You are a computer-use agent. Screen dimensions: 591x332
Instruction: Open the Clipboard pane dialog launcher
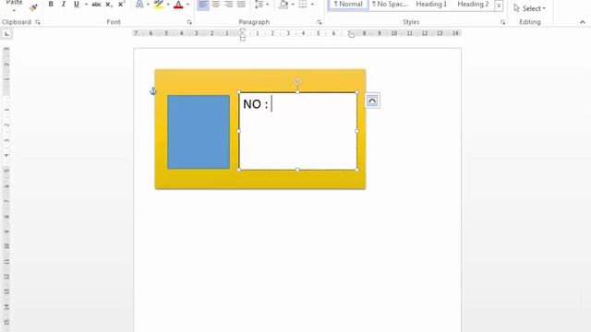38,22
